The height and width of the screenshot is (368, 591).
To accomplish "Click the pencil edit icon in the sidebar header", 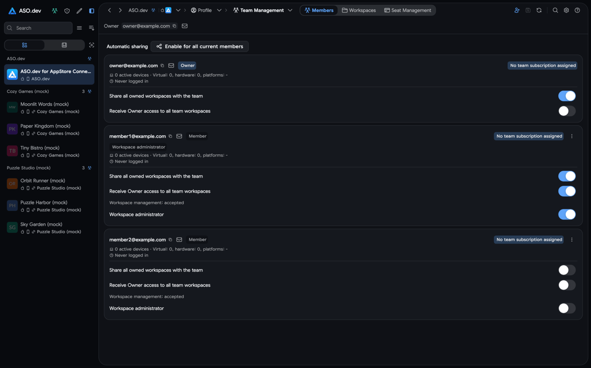I will click(x=79, y=11).
